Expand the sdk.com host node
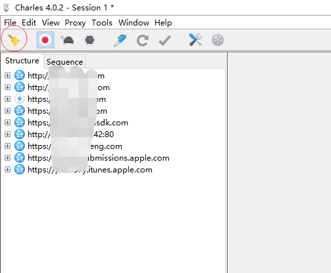The image size is (331, 273). pos(7,122)
